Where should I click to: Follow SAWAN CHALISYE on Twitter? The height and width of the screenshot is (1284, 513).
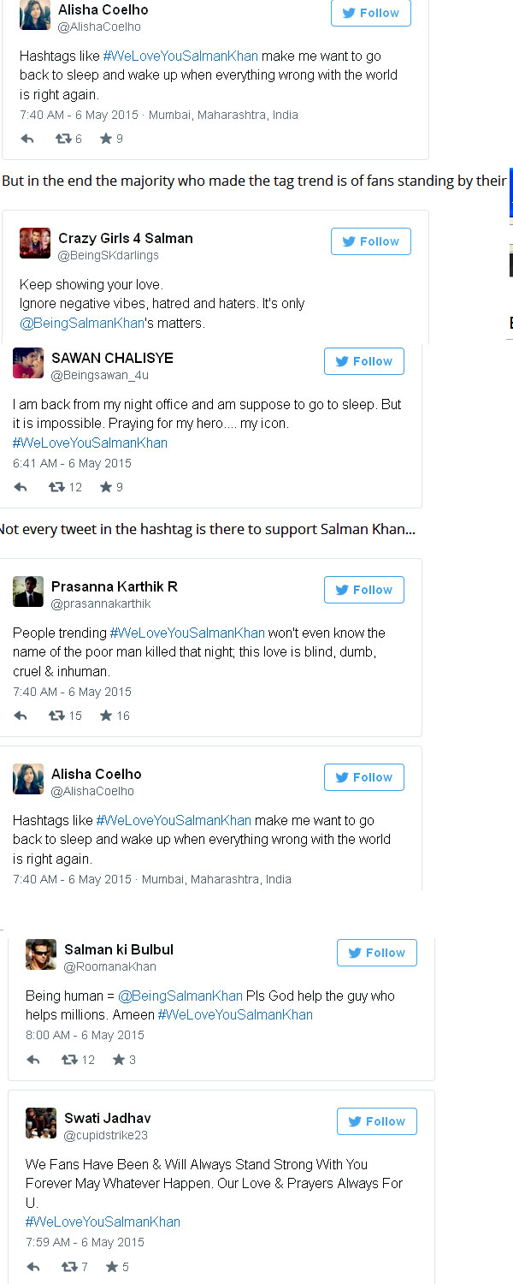(364, 361)
